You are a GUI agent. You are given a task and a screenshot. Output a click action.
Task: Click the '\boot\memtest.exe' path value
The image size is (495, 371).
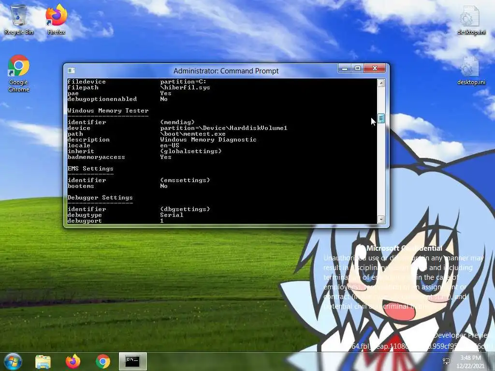pos(193,134)
